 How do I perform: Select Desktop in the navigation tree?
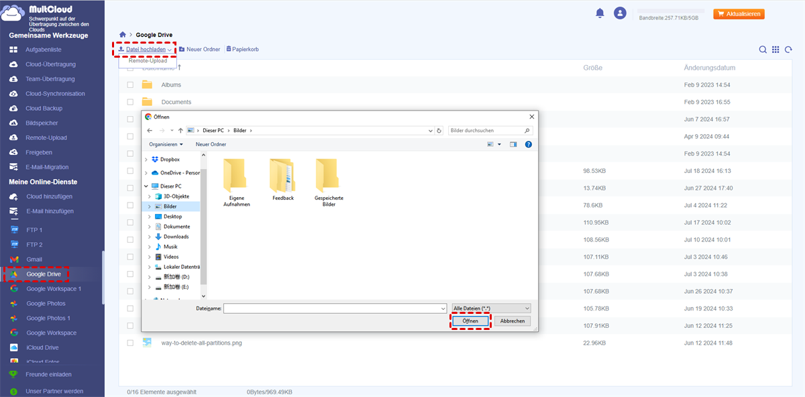pyautogui.click(x=172, y=217)
